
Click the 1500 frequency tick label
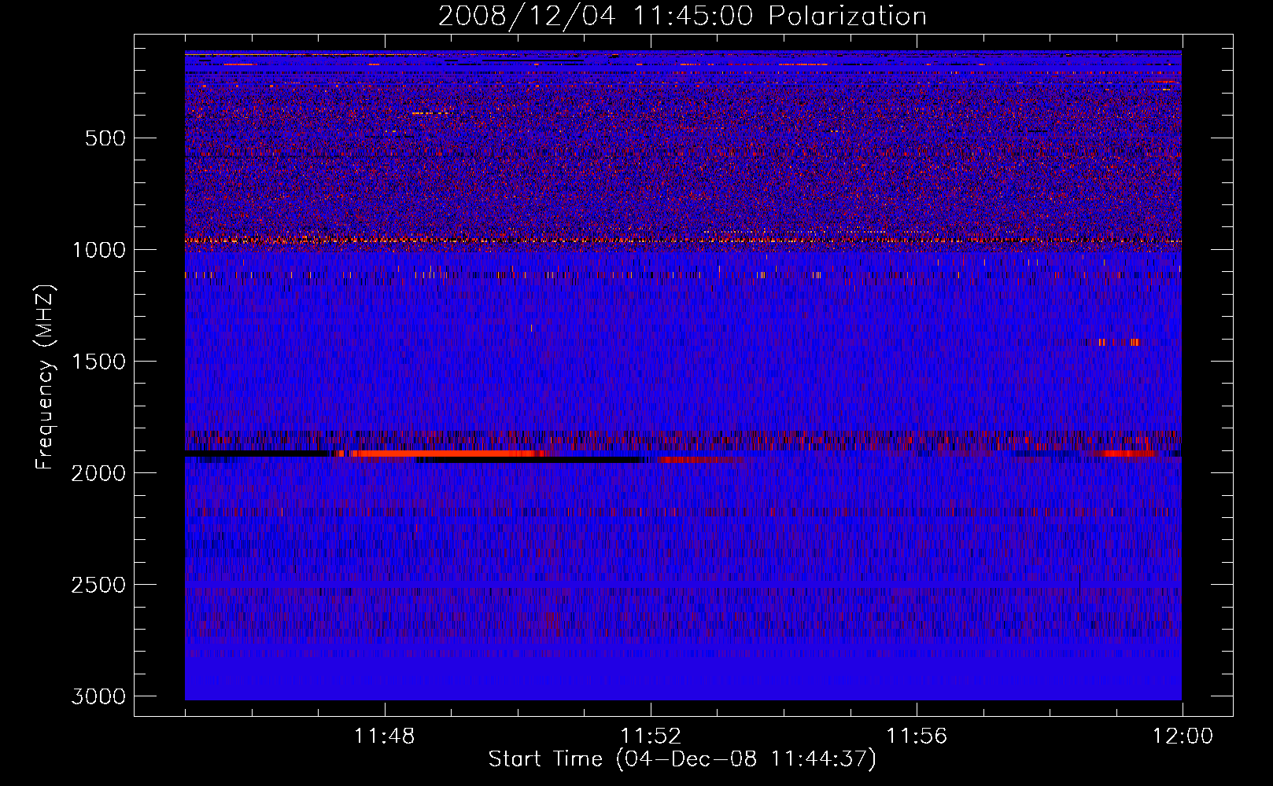[98, 362]
